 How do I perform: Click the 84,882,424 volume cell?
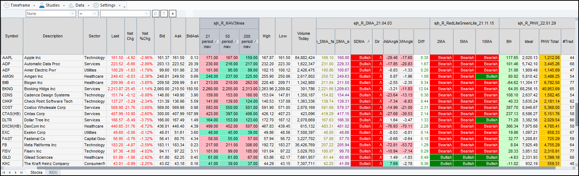[x=303, y=58]
